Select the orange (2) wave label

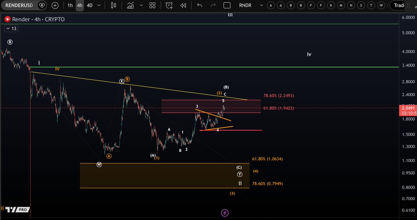pos(219,93)
